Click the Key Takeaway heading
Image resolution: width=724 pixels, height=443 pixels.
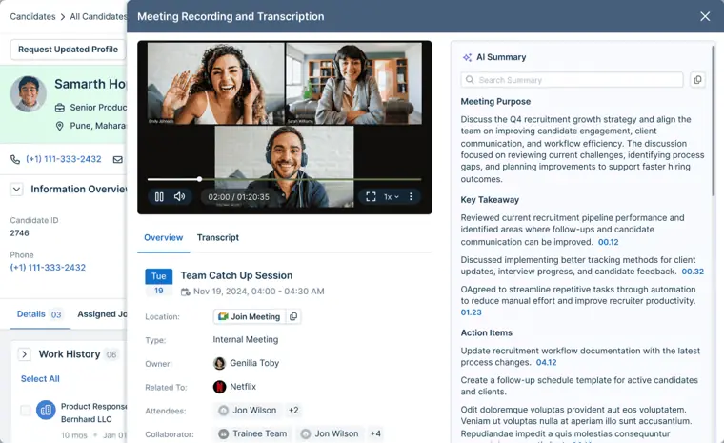490,199
